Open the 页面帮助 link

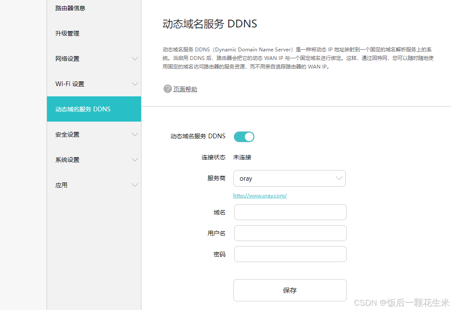point(185,89)
